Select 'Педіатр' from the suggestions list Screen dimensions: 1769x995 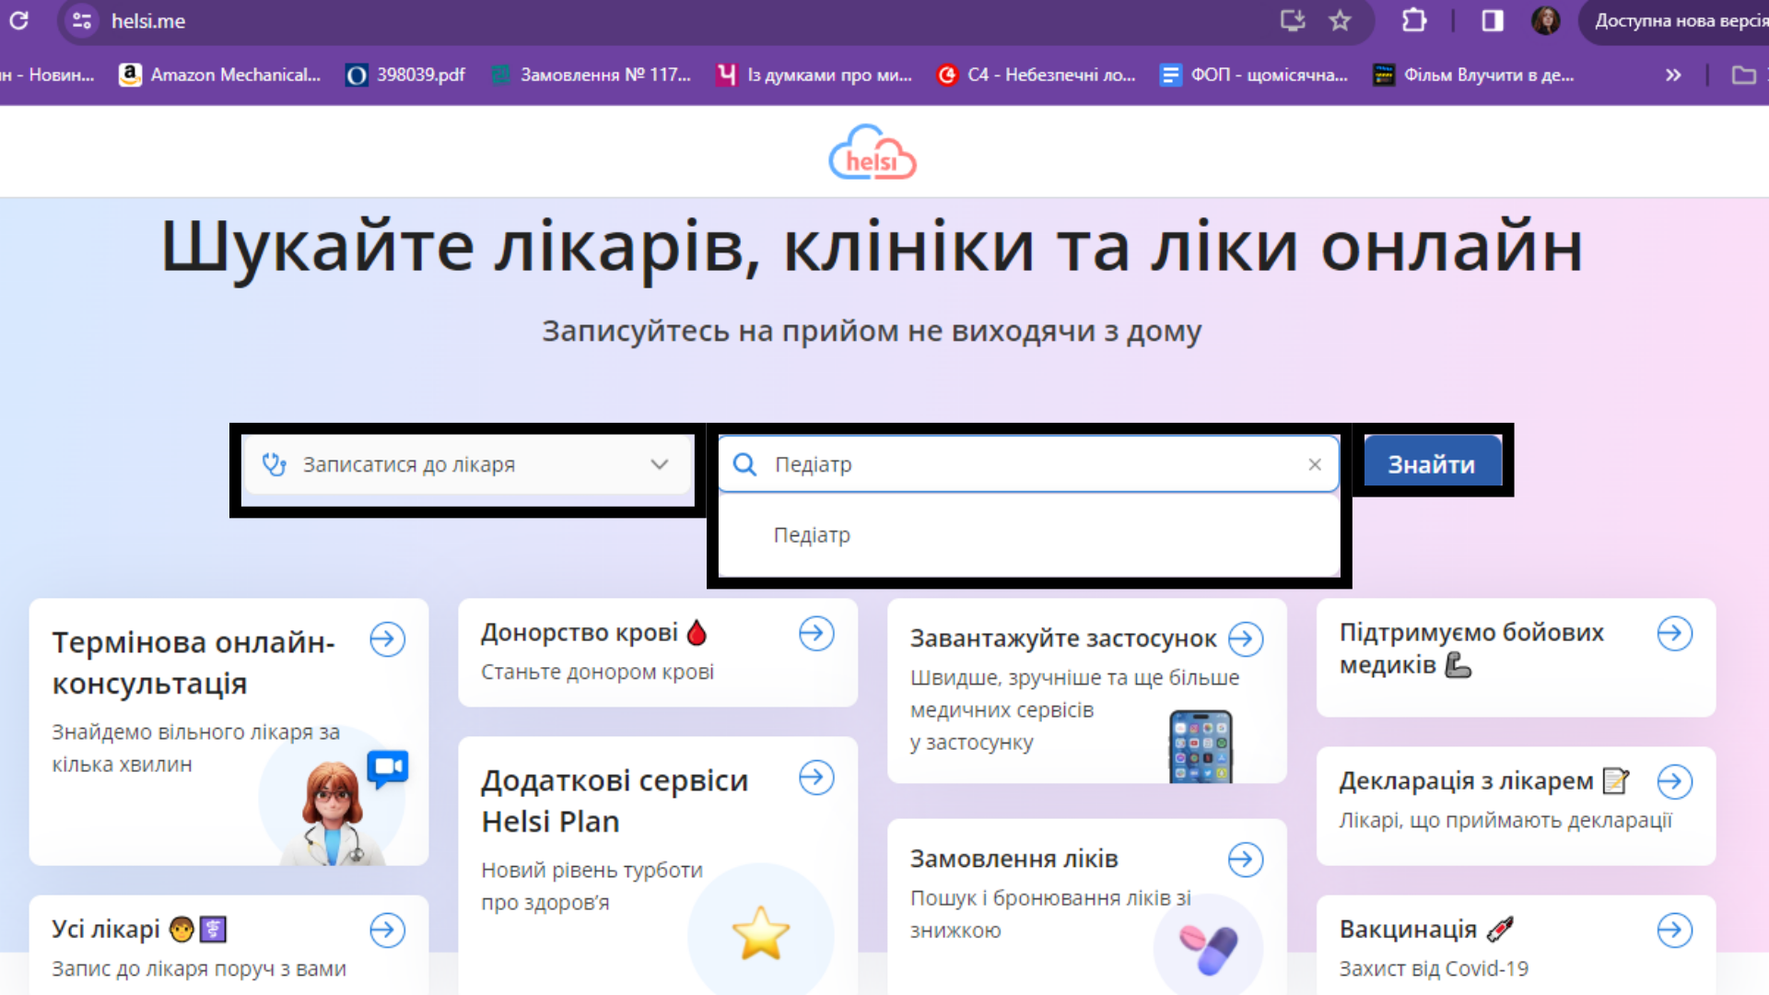pyautogui.click(x=813, y=534)
